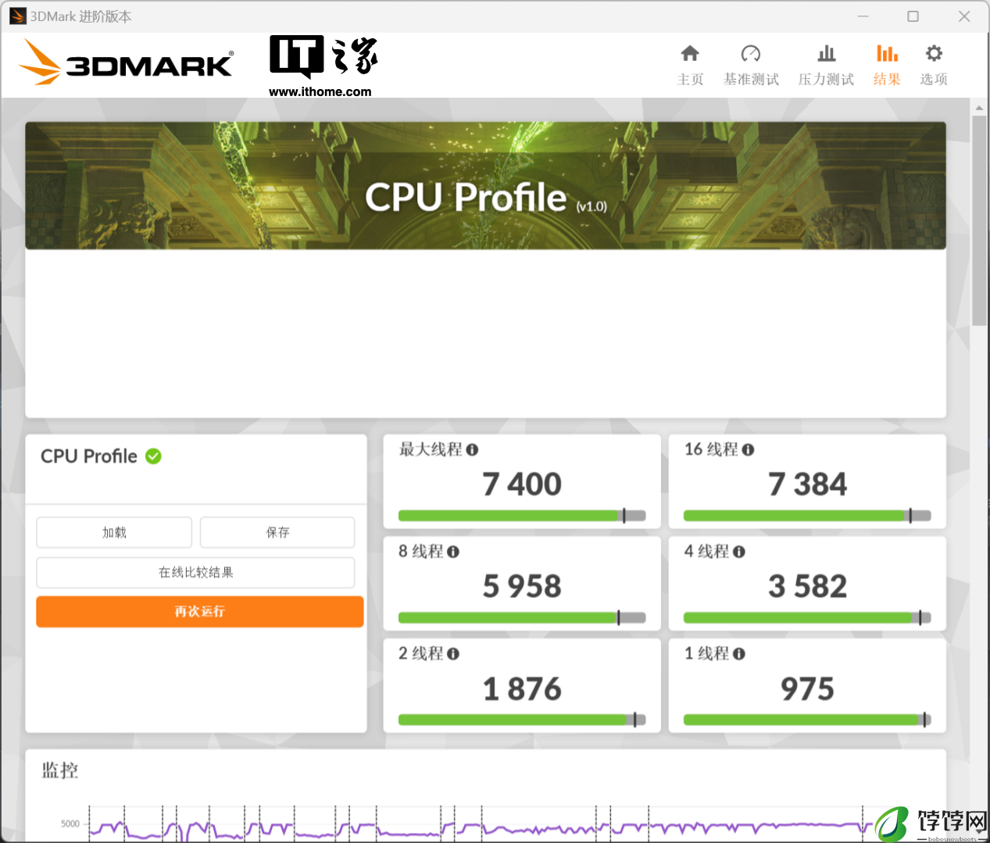Close the 3DMark window

click(964, 16)
